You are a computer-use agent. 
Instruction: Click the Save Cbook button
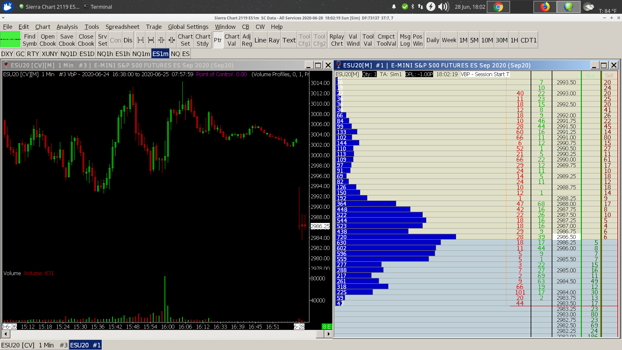pos(67,40)
